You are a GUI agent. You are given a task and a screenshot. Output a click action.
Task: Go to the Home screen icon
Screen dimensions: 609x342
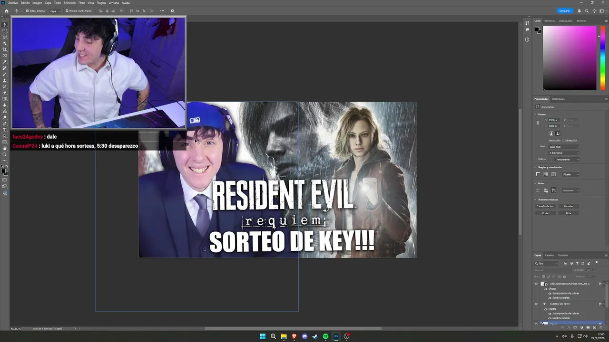click(7, 11)
